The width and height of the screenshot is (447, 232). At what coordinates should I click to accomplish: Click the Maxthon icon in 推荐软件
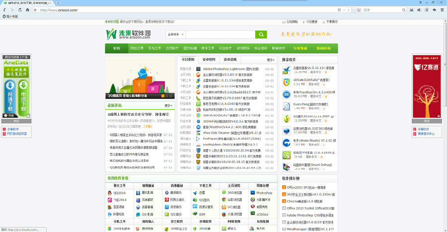(x=286, y=94)
